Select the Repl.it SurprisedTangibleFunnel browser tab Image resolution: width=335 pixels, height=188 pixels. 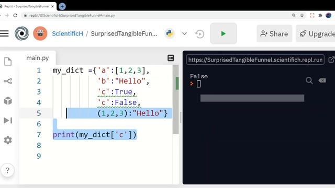tap(27, 6)
